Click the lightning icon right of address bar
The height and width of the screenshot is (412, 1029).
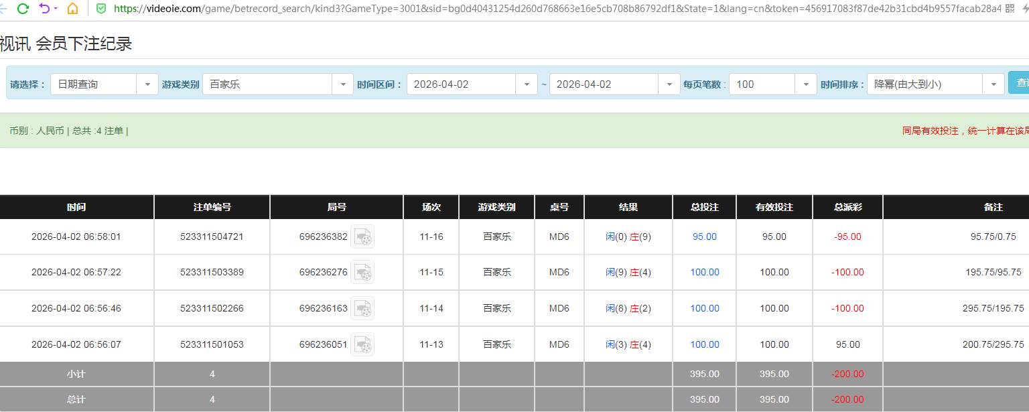point(1026,8)
